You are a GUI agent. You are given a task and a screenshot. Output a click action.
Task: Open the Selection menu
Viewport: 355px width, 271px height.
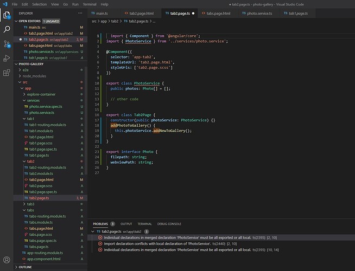[40, 4]
